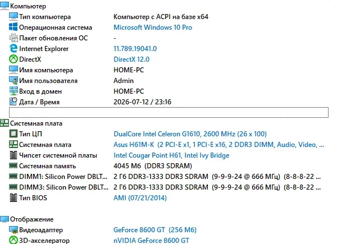Click the Чипсет системной платы chip icon

click(x=13, y=155)
